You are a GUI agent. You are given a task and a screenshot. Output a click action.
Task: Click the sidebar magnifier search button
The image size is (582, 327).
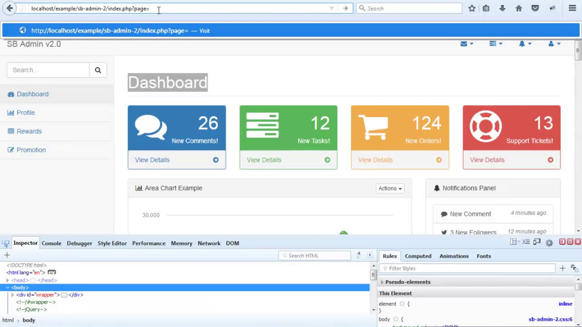click(98, 70)
